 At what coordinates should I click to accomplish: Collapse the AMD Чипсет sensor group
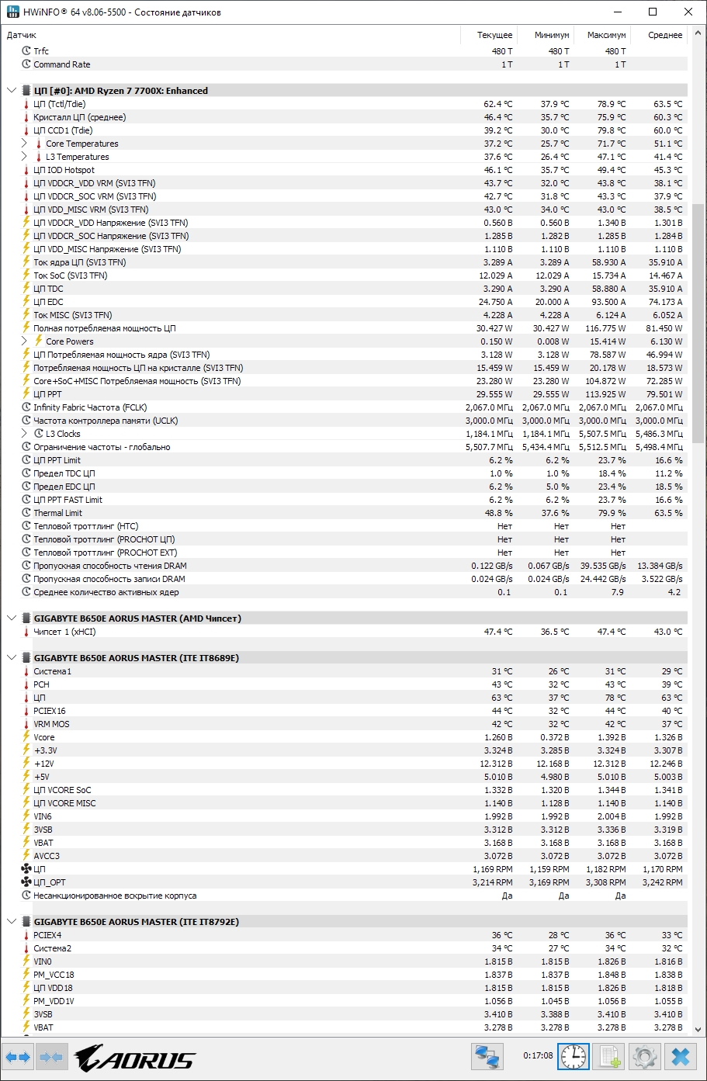click(x=12, y=618)
